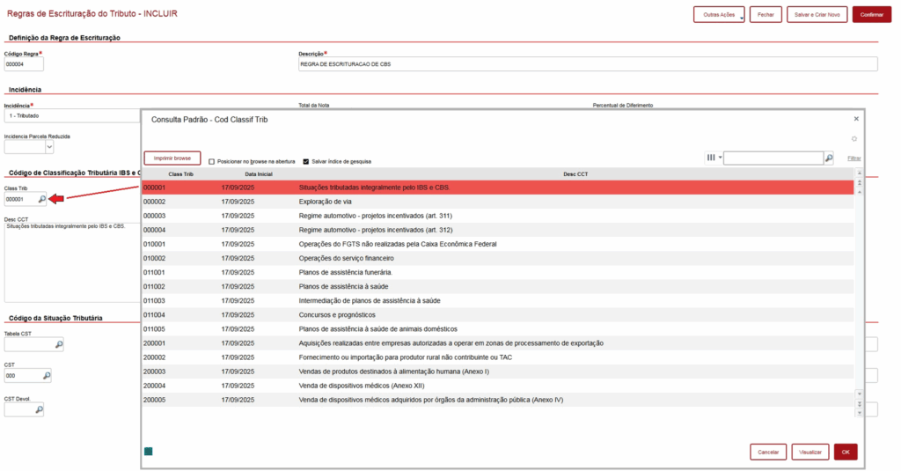Confirm selection with the OK button
The width and height of the screenshot is (901, 471).
point(846,452)
